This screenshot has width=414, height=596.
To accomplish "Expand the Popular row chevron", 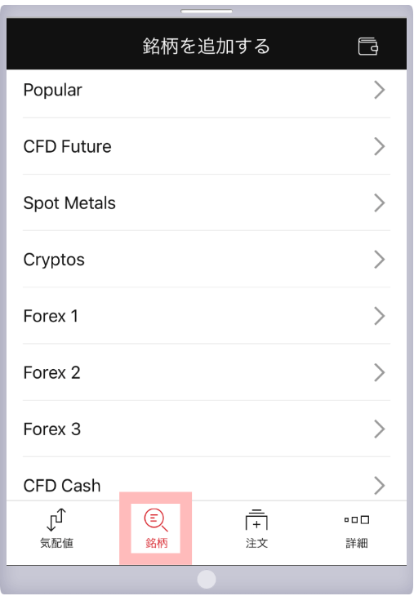I will click(x=380, y=90).
